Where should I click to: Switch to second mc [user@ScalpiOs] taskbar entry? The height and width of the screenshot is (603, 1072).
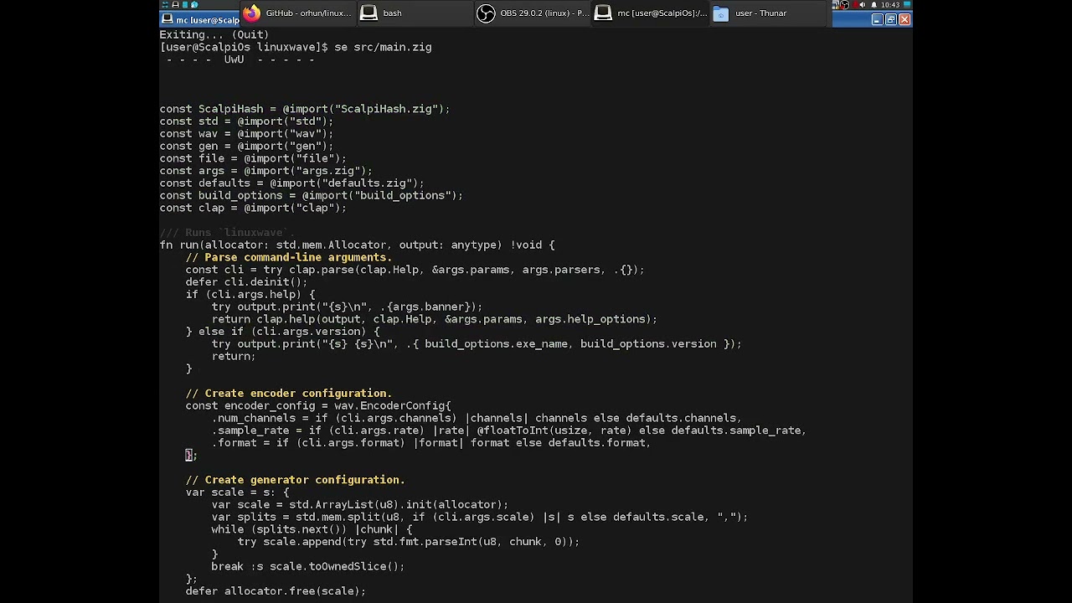[x=651, y=13]
